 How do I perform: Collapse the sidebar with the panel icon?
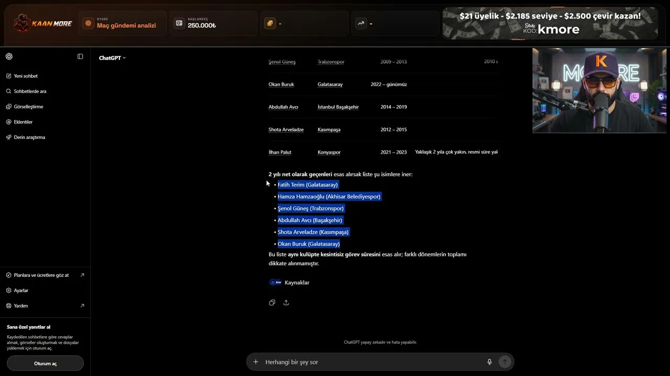(80, 56)
